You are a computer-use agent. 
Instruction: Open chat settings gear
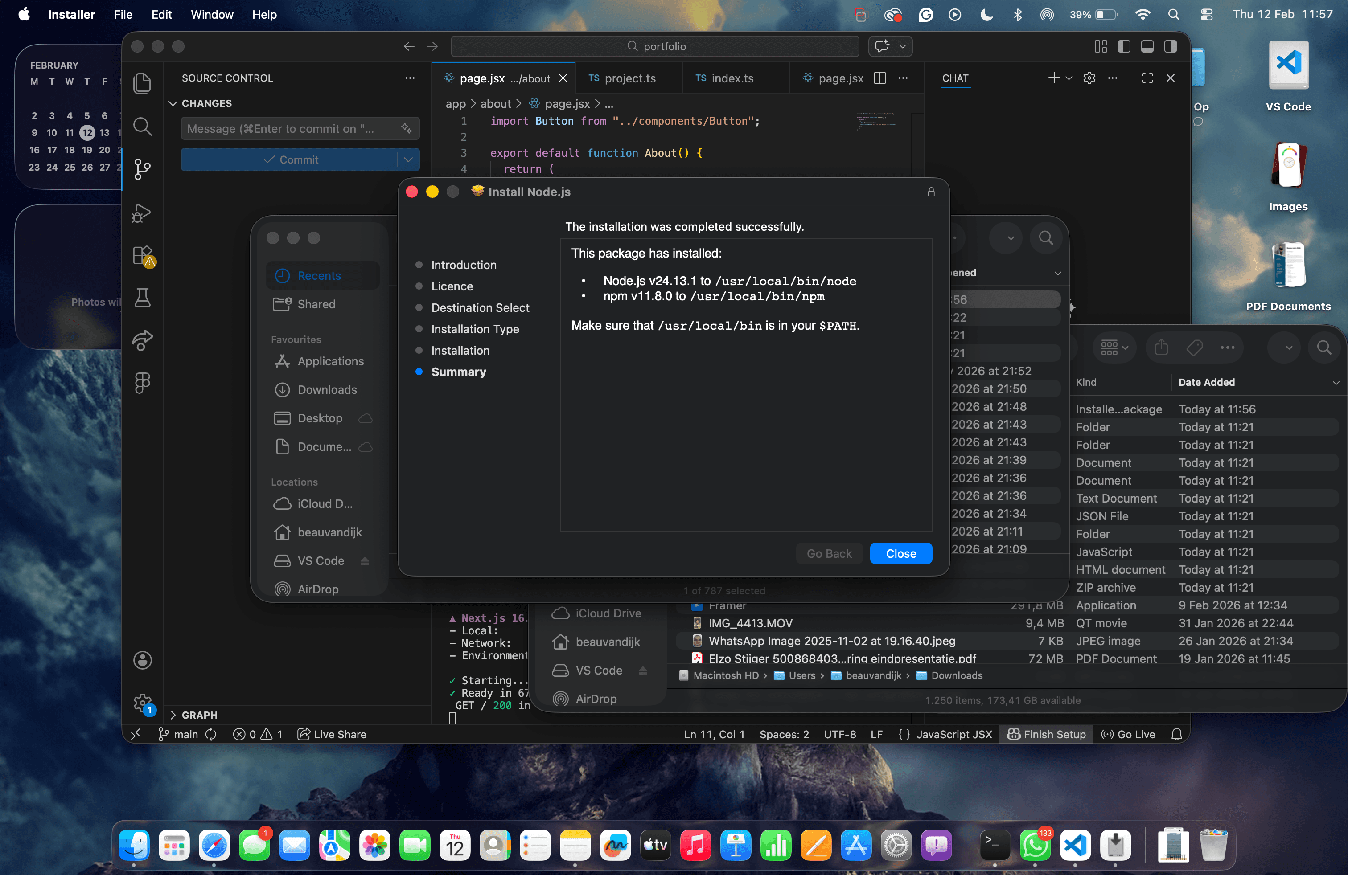pyautogui.click(x=1089, y=78)
